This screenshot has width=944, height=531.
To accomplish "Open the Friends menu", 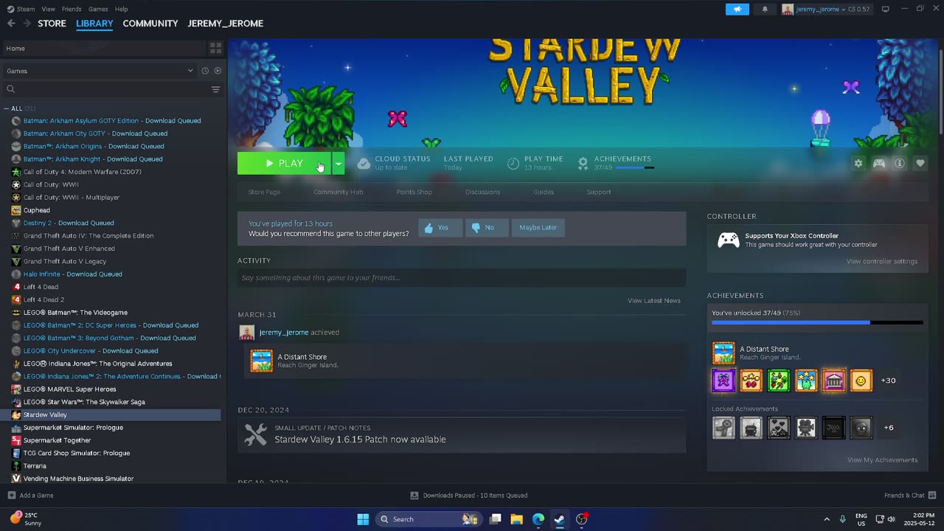I will [x=72, y=9].
